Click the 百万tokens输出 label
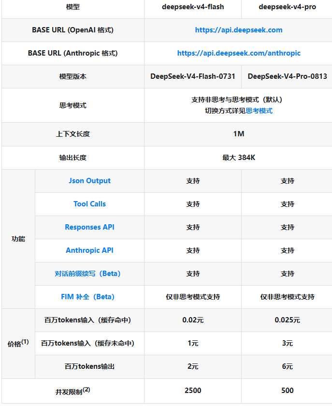The width and height of the screenshot is (332, 406). pyautogui.click(x=89, y=367)
